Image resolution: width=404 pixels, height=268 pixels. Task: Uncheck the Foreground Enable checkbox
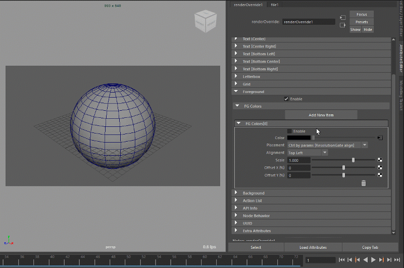[287, 99]
